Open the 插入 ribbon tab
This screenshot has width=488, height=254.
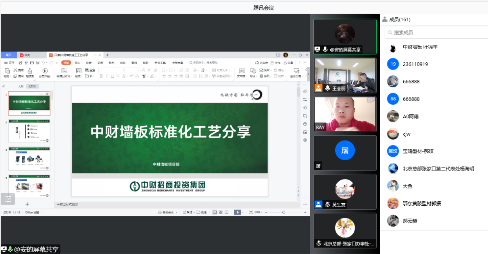click(x=77, y=63)
